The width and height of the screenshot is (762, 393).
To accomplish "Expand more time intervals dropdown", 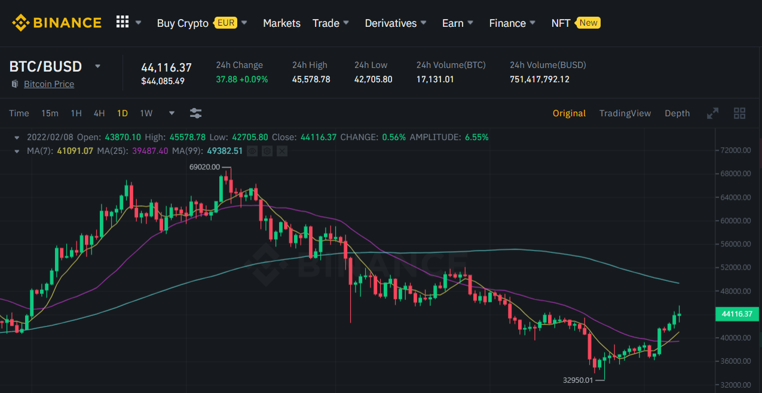I will click(x=172, y=113).
